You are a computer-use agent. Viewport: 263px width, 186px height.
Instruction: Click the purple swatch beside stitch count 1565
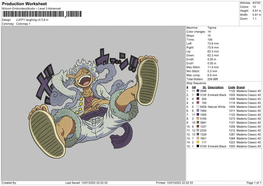point(198,114)
